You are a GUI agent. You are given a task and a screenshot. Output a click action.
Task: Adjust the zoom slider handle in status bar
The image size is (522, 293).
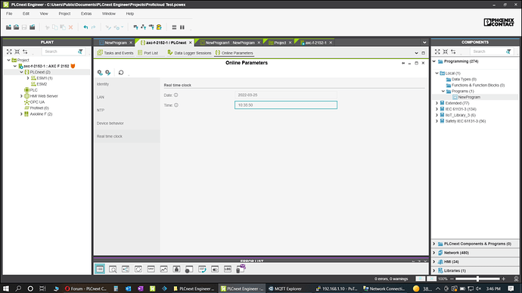477,279
